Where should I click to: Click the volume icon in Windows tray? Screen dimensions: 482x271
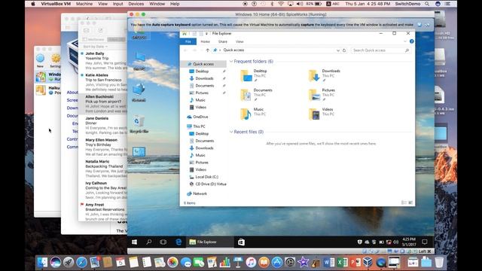click(x=395, y=242)
